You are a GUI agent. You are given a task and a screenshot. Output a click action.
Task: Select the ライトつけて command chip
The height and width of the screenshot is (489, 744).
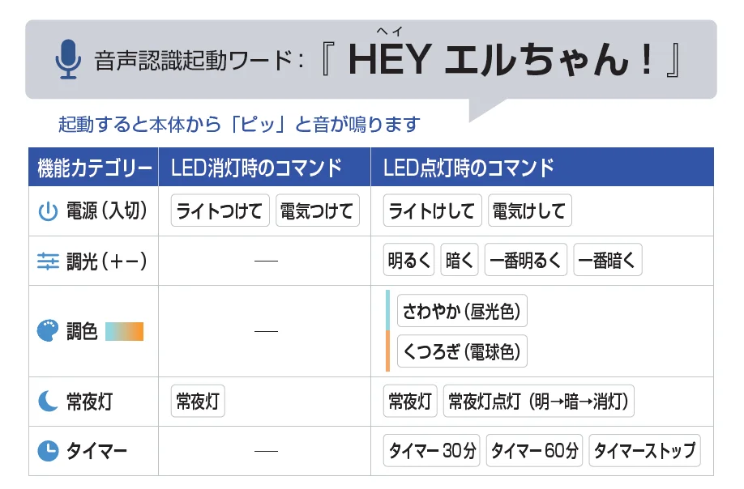(220, 210)
